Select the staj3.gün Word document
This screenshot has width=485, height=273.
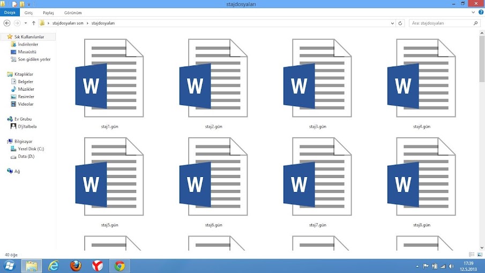click(x=318, y=84)
